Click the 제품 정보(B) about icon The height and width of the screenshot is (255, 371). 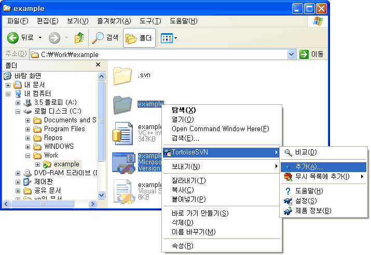coord(288,210)
